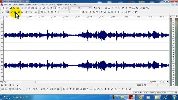178x100 pixels.
Task: Click the upper channel waveform
Action: [86, 35]
